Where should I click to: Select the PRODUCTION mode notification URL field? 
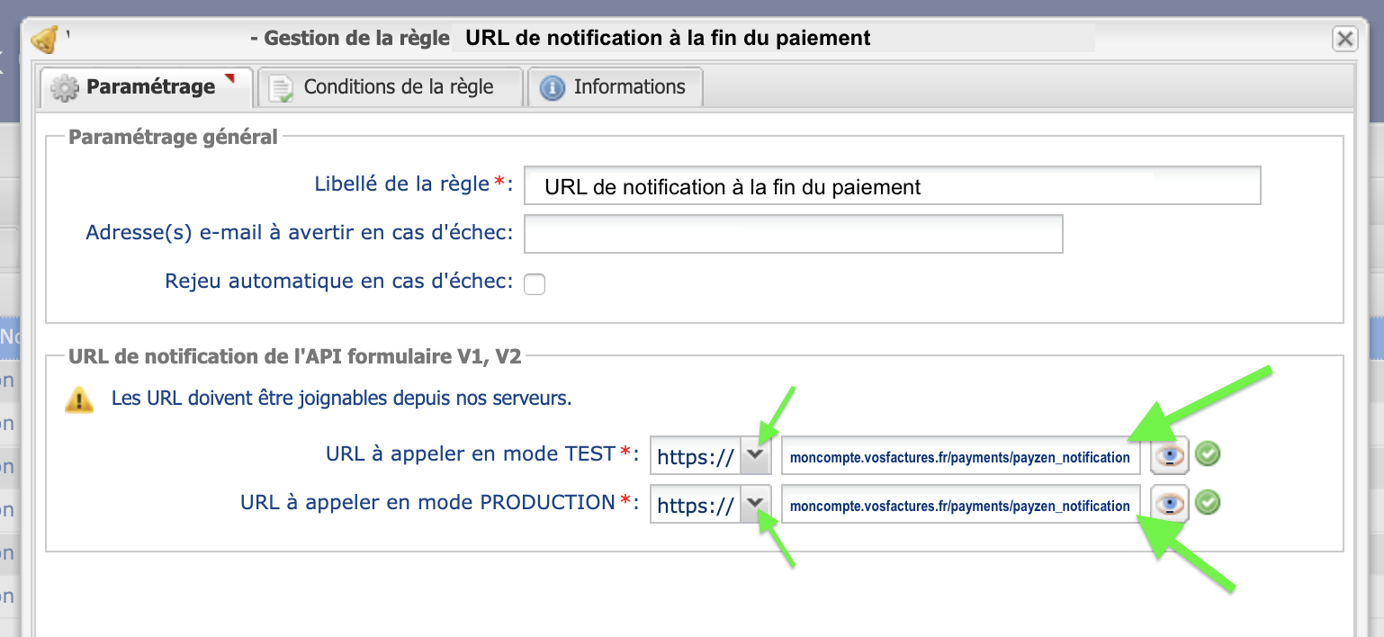(960, 504)
